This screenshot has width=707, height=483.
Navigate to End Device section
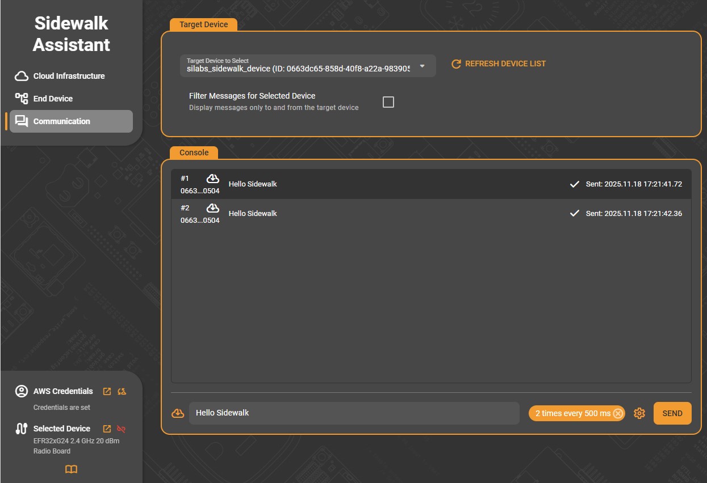[53, 99]
